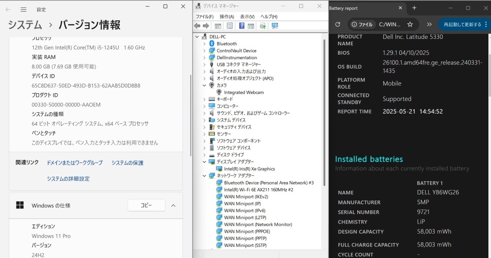
Task: Select the Bluetooth icon in device tree
Action: tap(212, 44)
